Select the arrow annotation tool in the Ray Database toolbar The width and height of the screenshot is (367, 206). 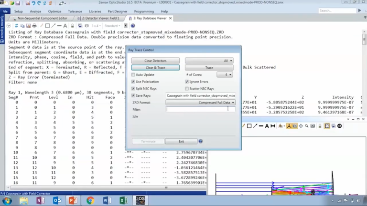click(54, 26)
